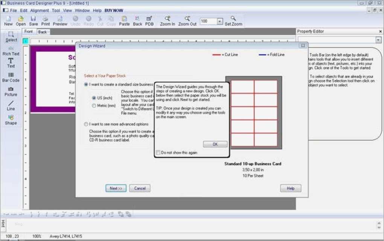Viewport: 384px width, 241px height.
Task: Choose the Bar Code tool
Action: (x=11, y=78)
